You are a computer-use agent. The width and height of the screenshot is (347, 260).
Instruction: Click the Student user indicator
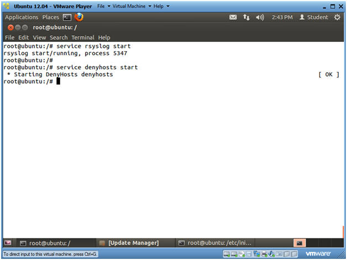click(x=314, y=17)
